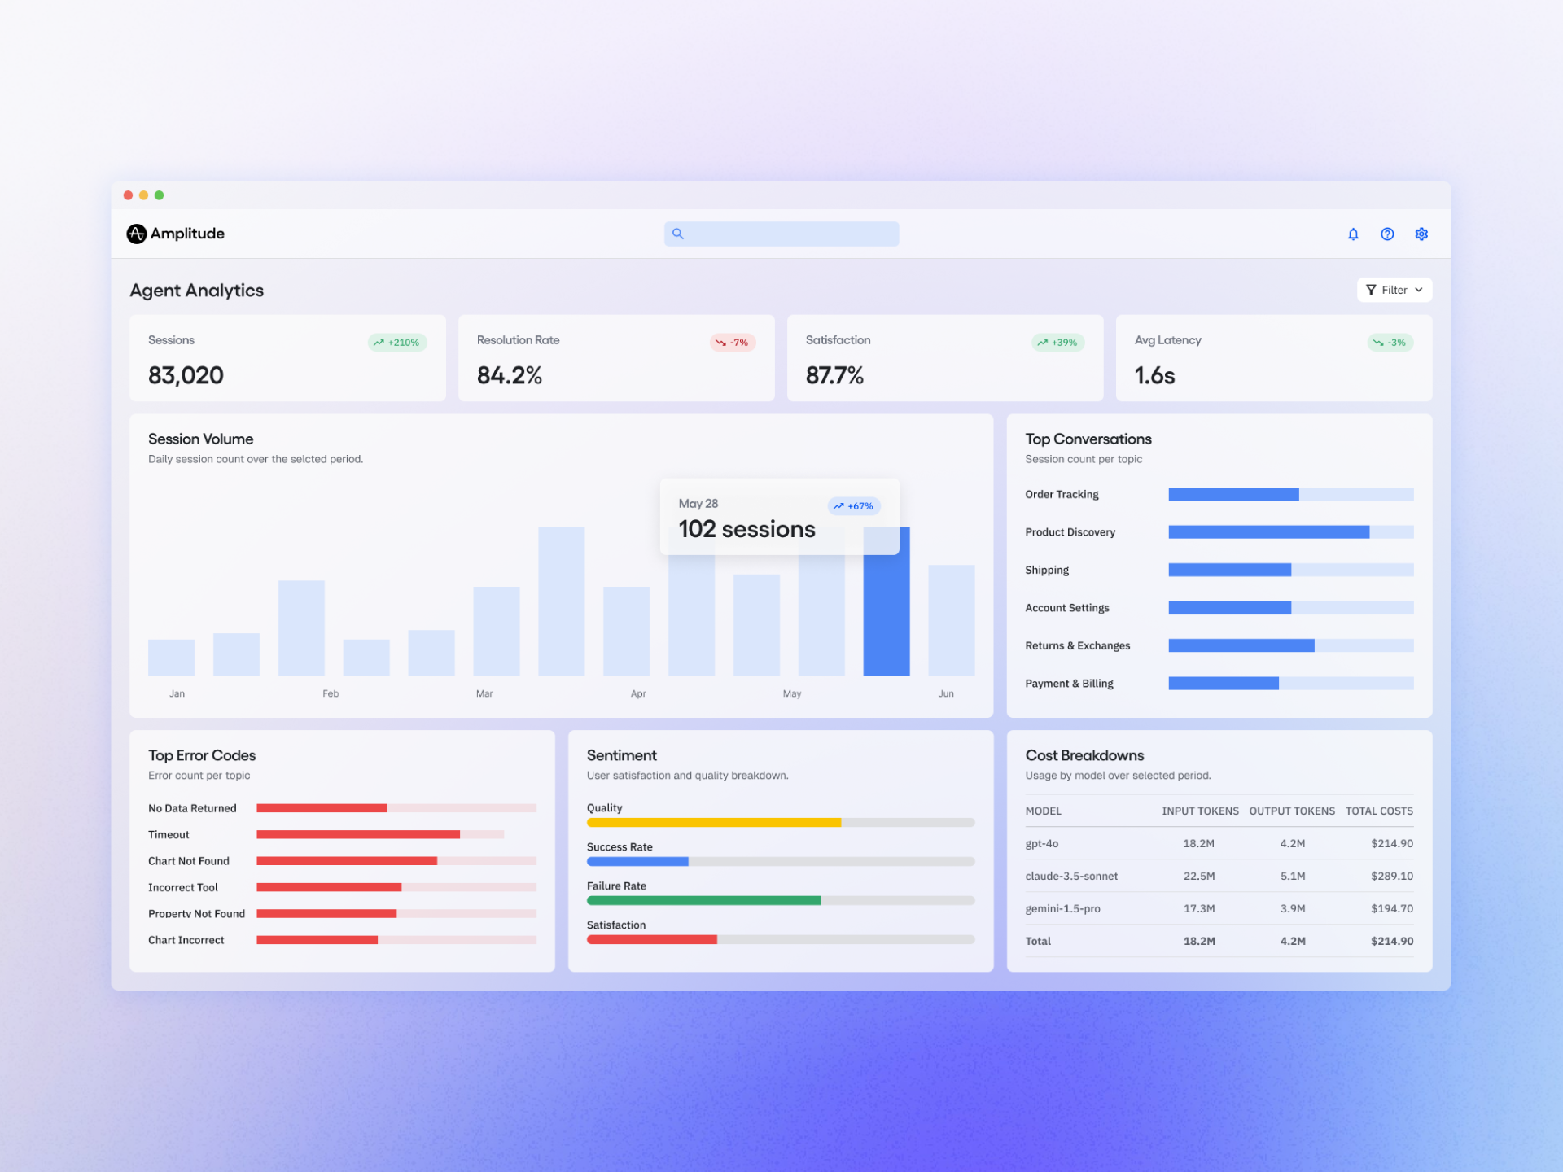Click the Sessions +210% trend badge
1563x1172 pixels.
point(397,343)
